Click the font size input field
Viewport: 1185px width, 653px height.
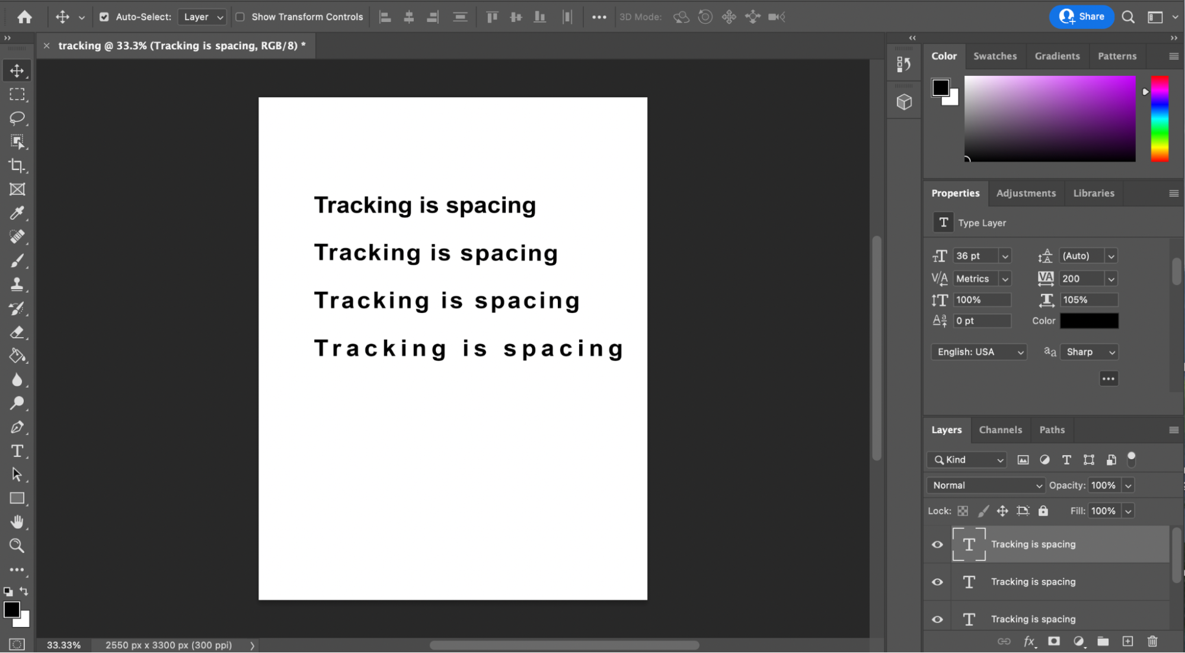coord(976,256)
